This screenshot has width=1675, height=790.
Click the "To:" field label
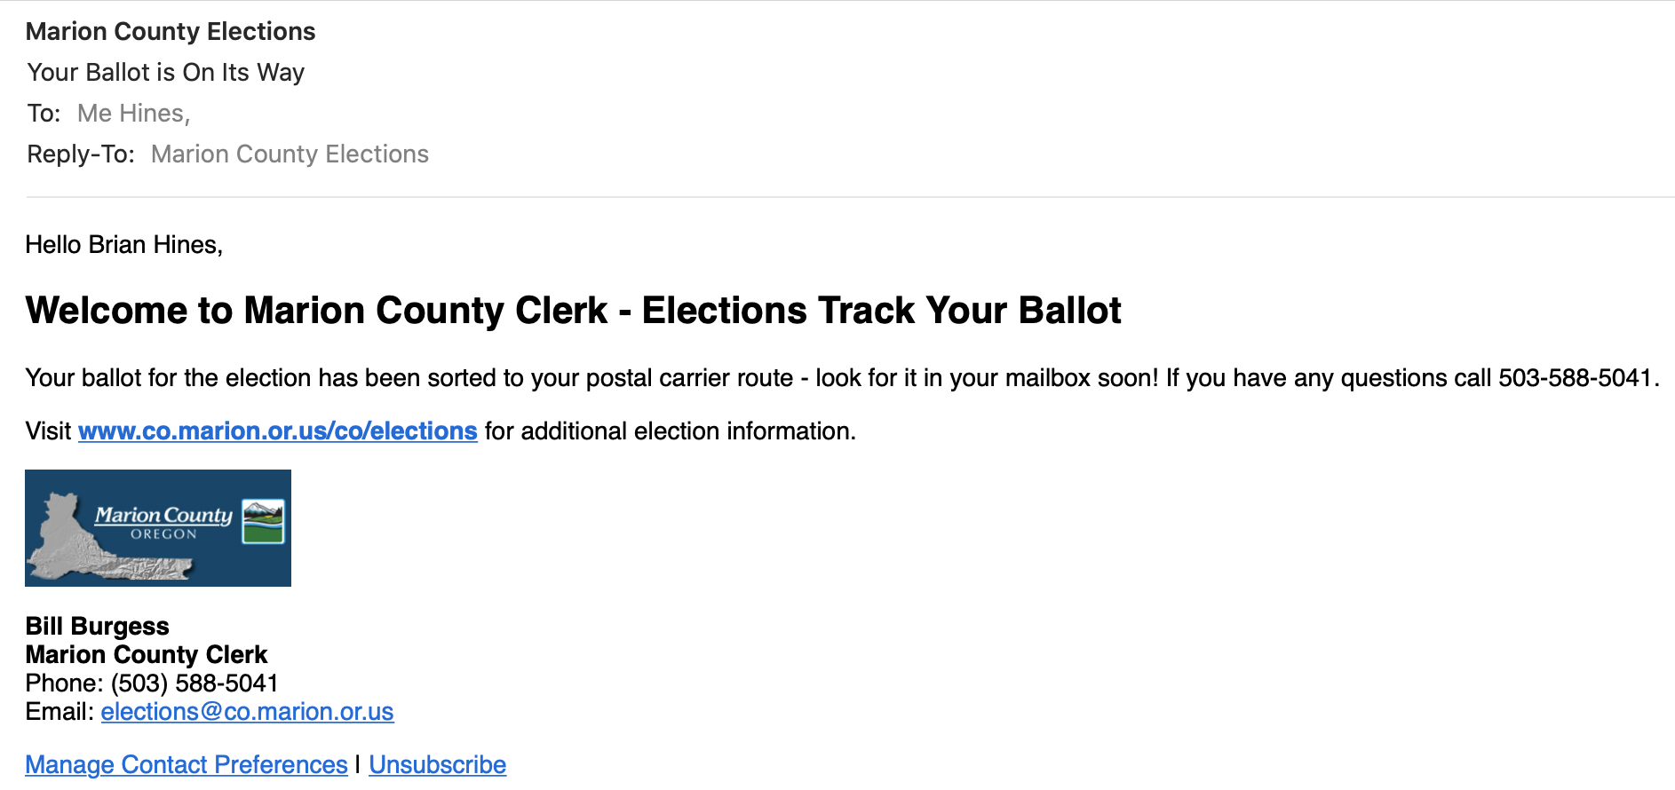pos(44,114)
